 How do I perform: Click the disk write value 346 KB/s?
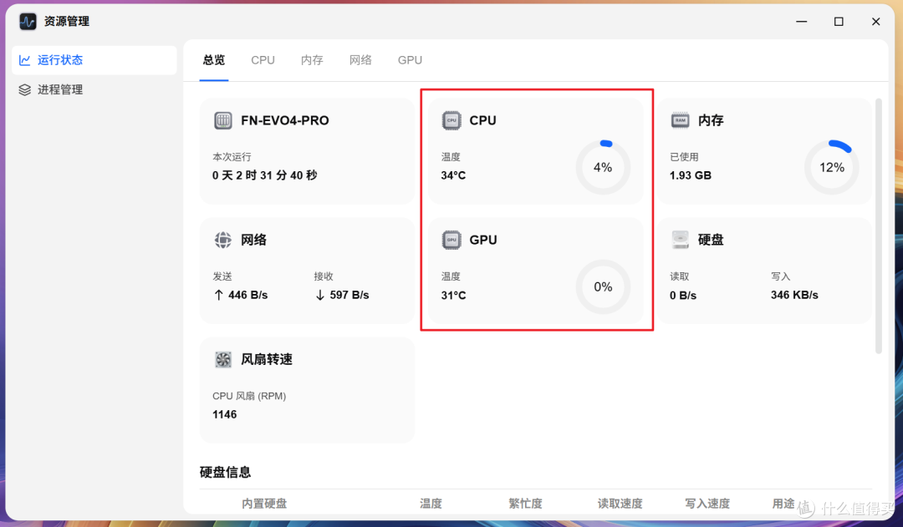(x=795, y=295)
